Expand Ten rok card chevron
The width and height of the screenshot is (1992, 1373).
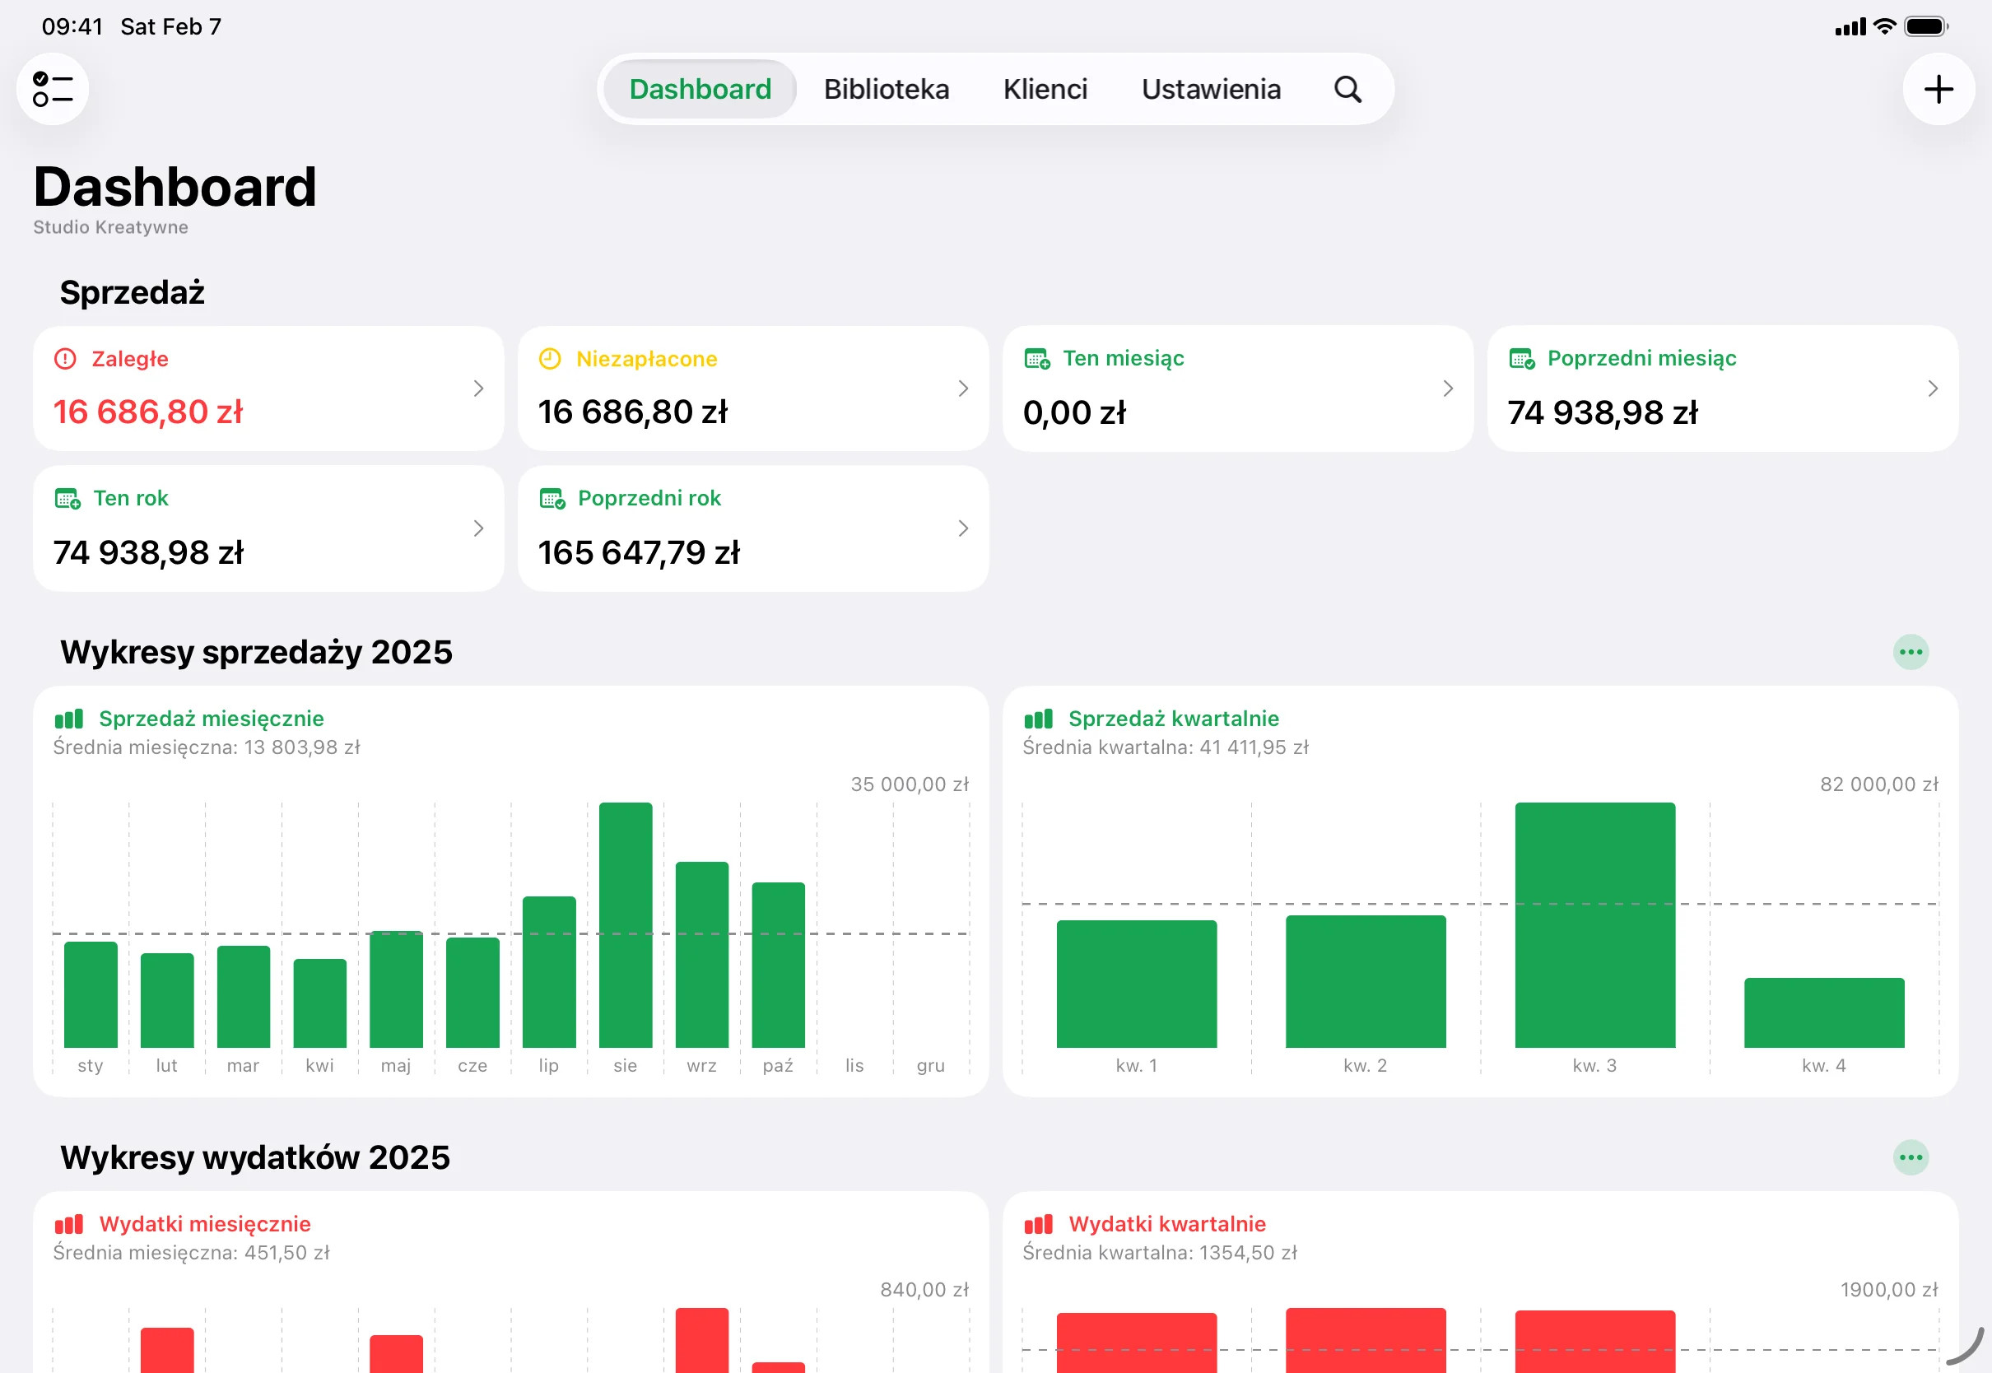[478, 528]
